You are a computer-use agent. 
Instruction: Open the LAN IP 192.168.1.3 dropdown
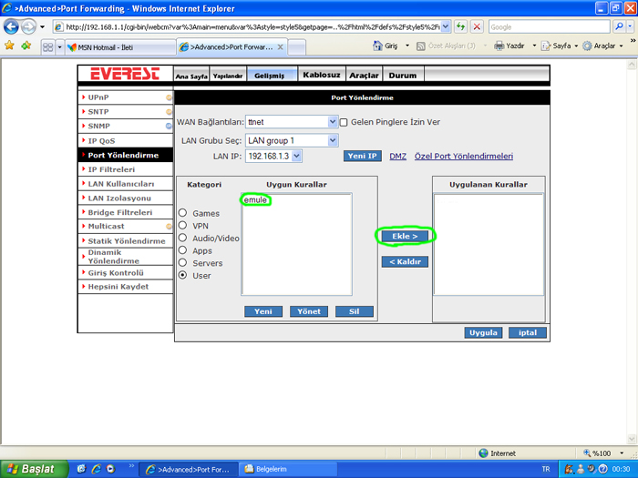[x=273, y=156]
